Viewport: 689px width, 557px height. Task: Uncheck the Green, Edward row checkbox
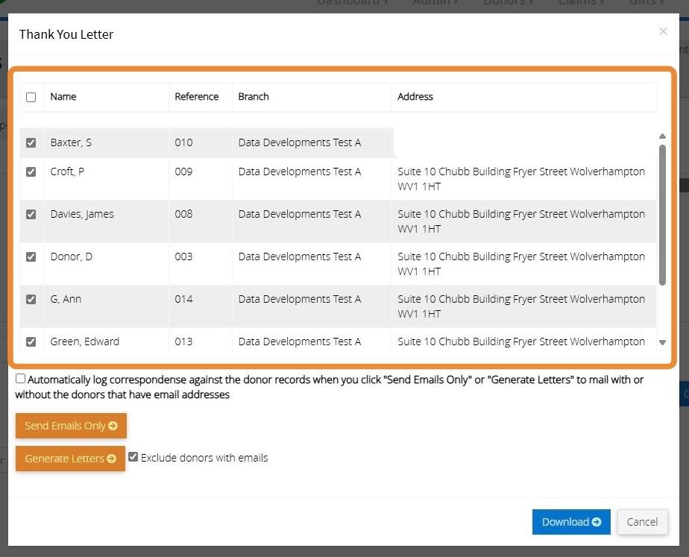tap(31, 342)
